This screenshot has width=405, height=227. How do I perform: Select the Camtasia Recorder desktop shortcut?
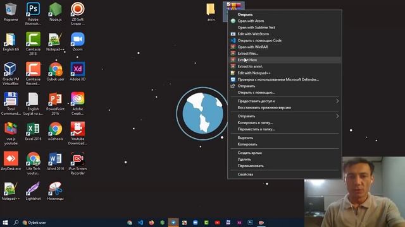(x=33, y=73)
